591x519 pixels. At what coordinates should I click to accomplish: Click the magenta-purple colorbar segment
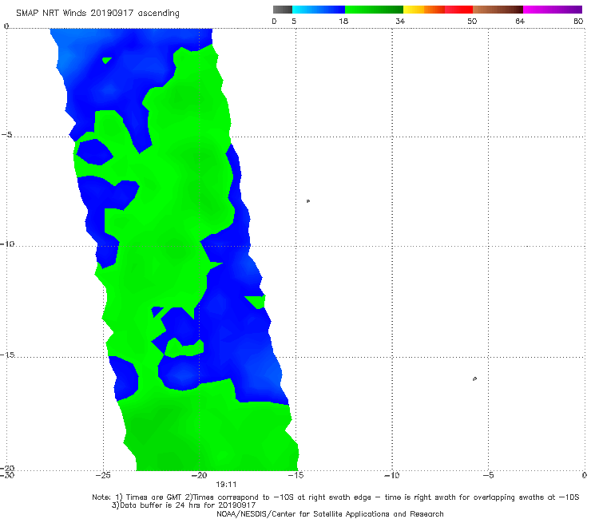[x=553, y=10]
